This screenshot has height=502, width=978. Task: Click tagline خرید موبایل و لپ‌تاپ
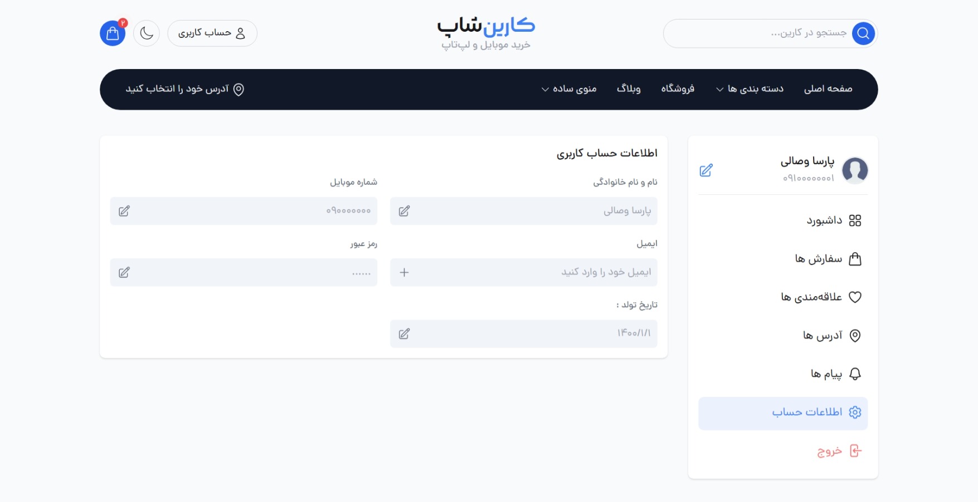[x=486, y=45]
